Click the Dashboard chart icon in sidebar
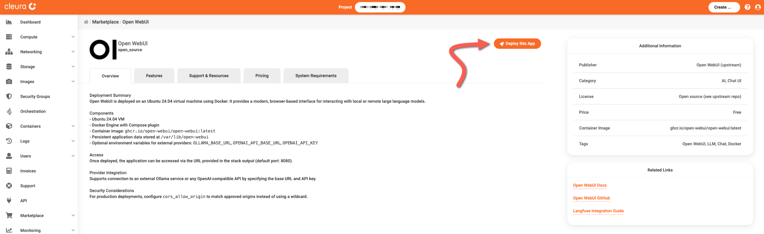This screenshot has height=234, width=764. (x=9, y=22)
